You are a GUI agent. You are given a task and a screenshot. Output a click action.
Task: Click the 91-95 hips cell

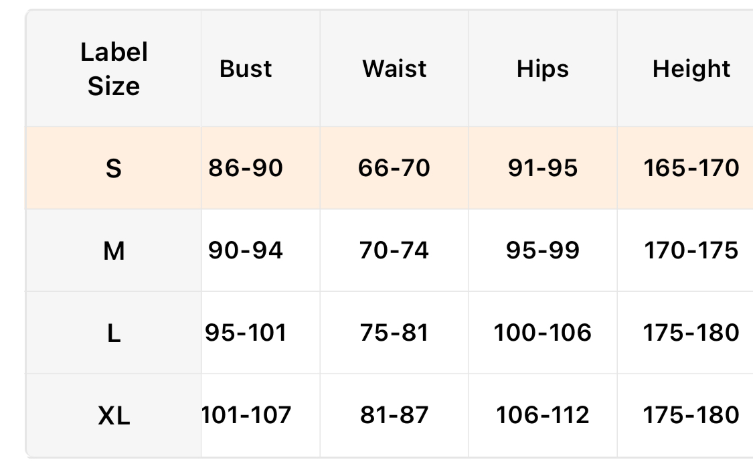(x=543, y=167)
